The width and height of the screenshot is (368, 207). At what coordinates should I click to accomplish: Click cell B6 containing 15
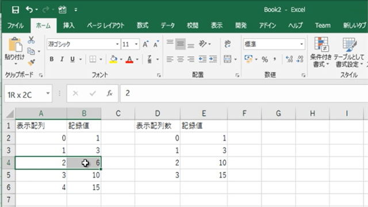(x=84, y=187)
